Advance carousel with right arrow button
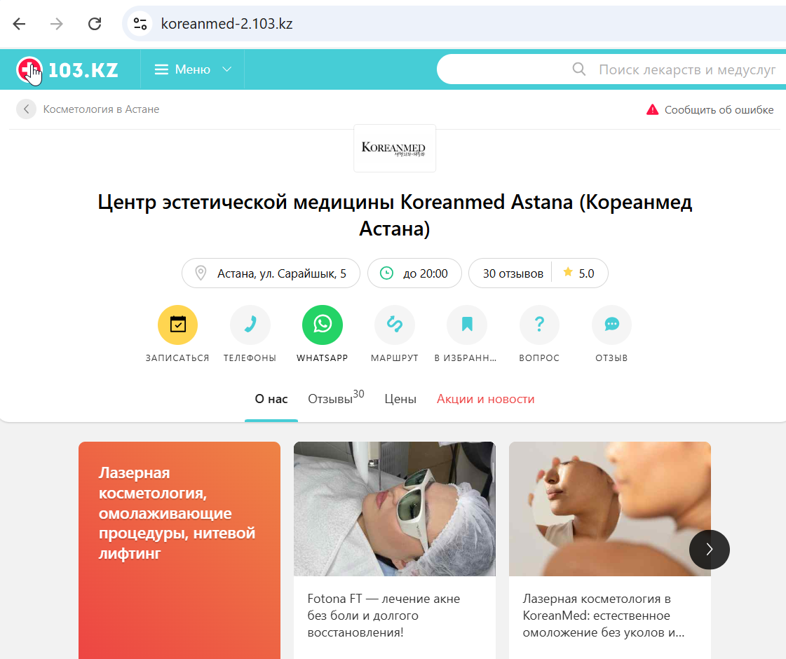 (710, 549)
